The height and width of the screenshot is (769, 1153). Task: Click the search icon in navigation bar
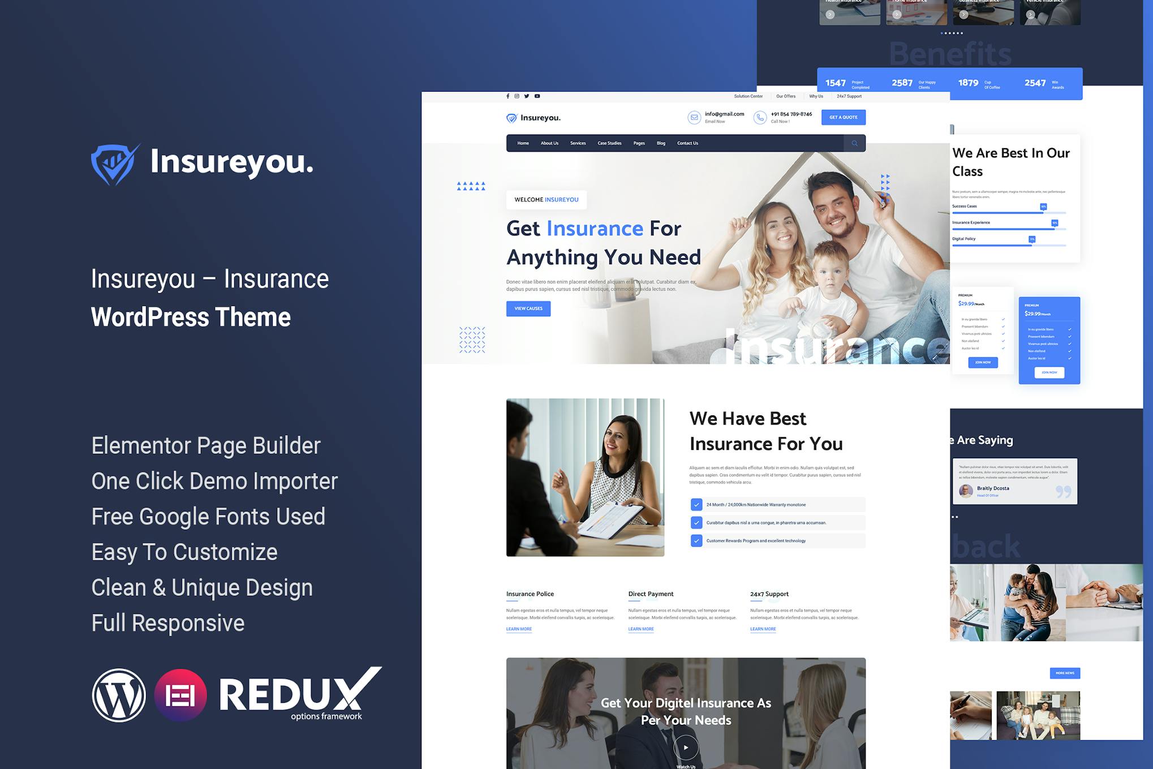click(854, 143)
